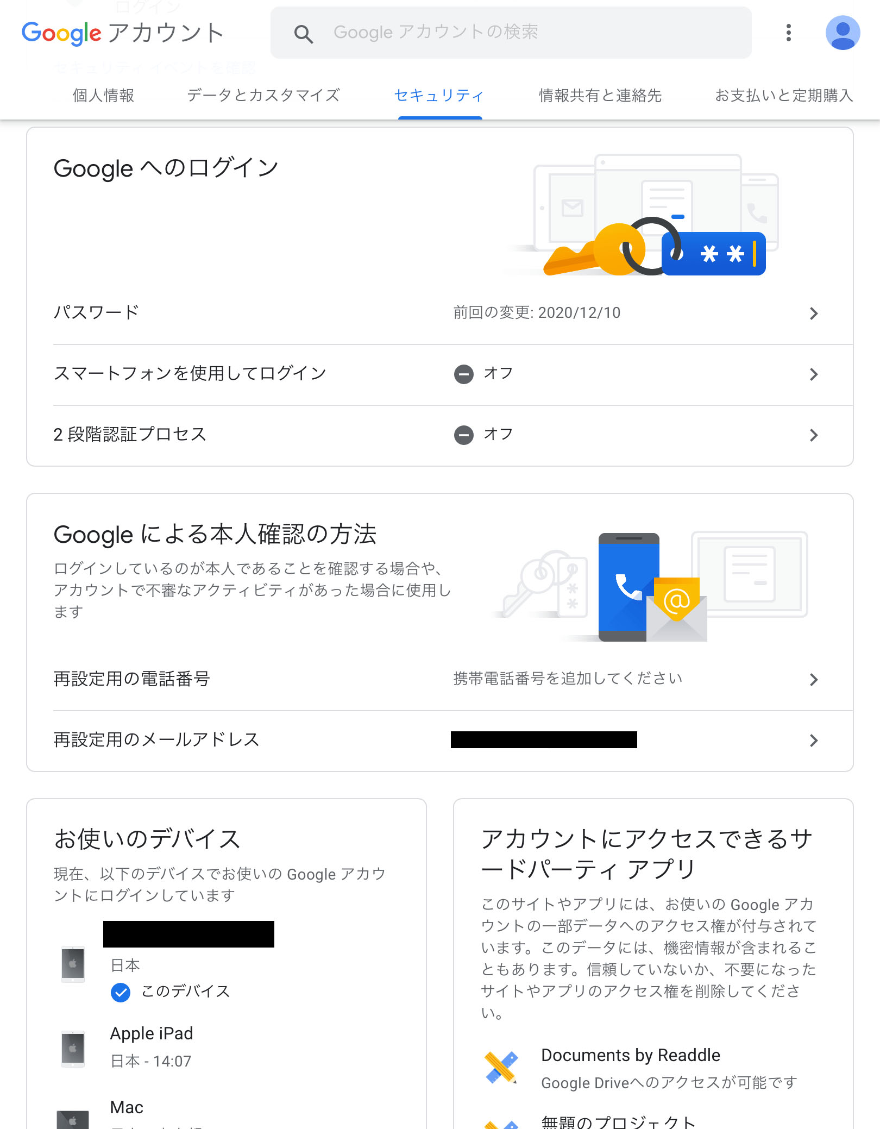Switch to the 個人情報 tab

[103, 96]
